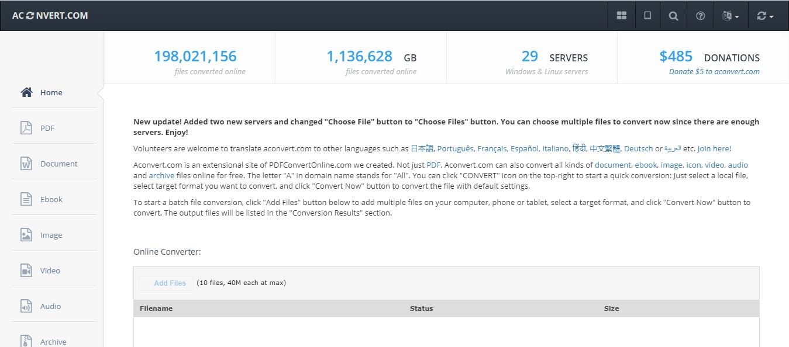Click the help question mark icon
789x347 pixels.
tap(700, 16)
